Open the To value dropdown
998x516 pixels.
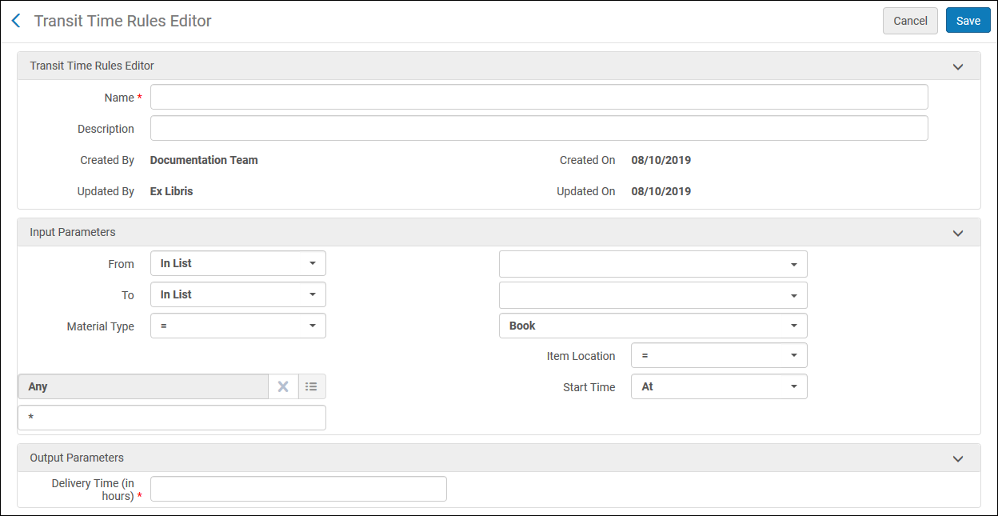click(653, 295)
